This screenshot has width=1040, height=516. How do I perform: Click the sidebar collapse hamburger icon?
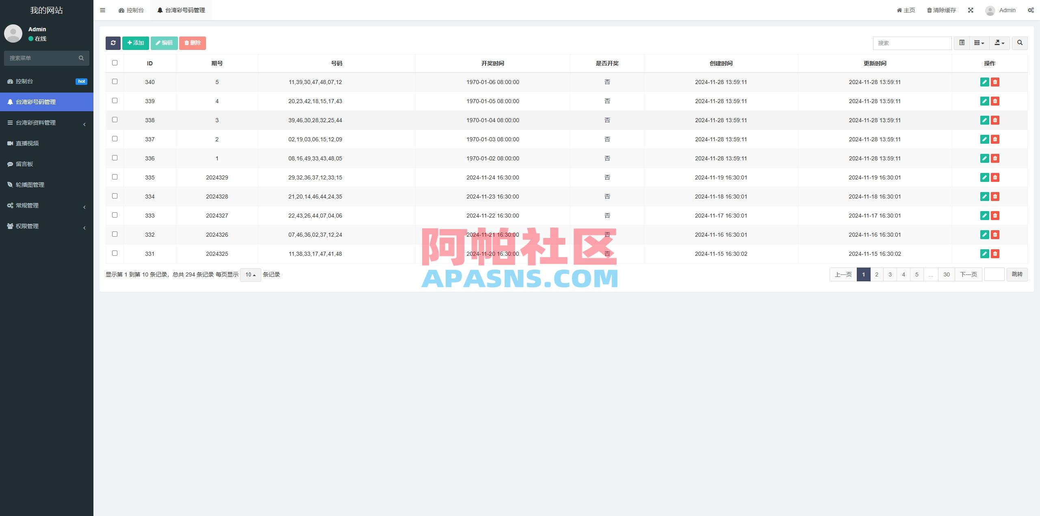coord(103,10)
